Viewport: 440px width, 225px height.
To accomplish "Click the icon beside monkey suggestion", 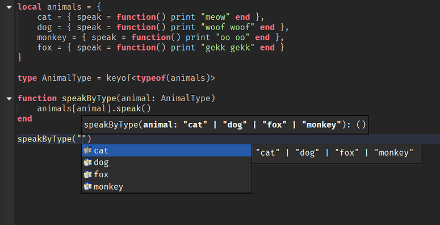I will coord(88,186).
